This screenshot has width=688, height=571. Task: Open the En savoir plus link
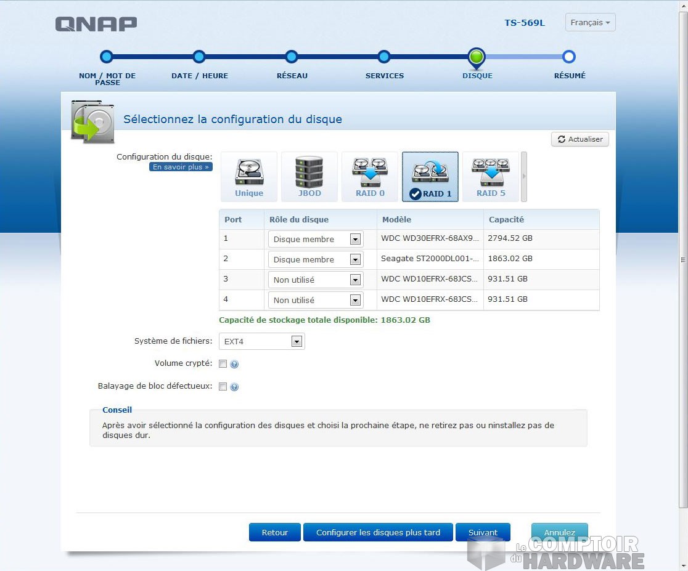181,166
